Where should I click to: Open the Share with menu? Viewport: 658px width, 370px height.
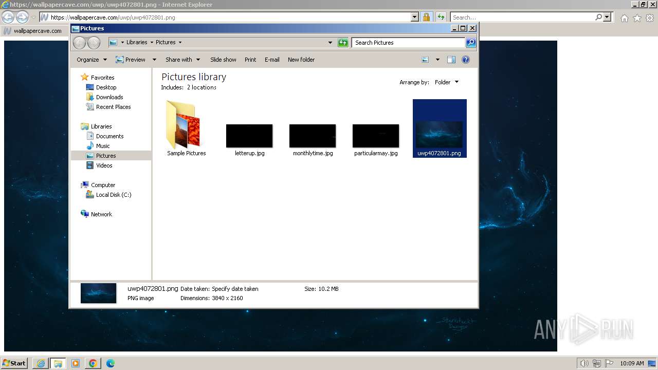(182, 60)
